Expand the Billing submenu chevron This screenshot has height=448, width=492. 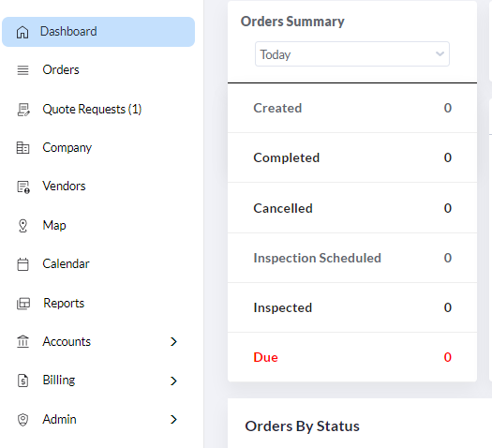(x=173, y=381)
